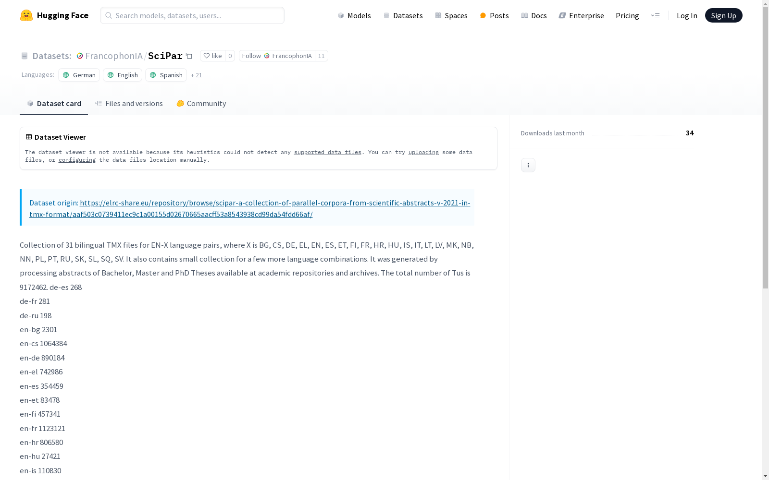The width and height of the screenshot is (769, 480).
Task: Copy dataset name with the copy icon
Action: pyautogui.click(x=189, y=56)
